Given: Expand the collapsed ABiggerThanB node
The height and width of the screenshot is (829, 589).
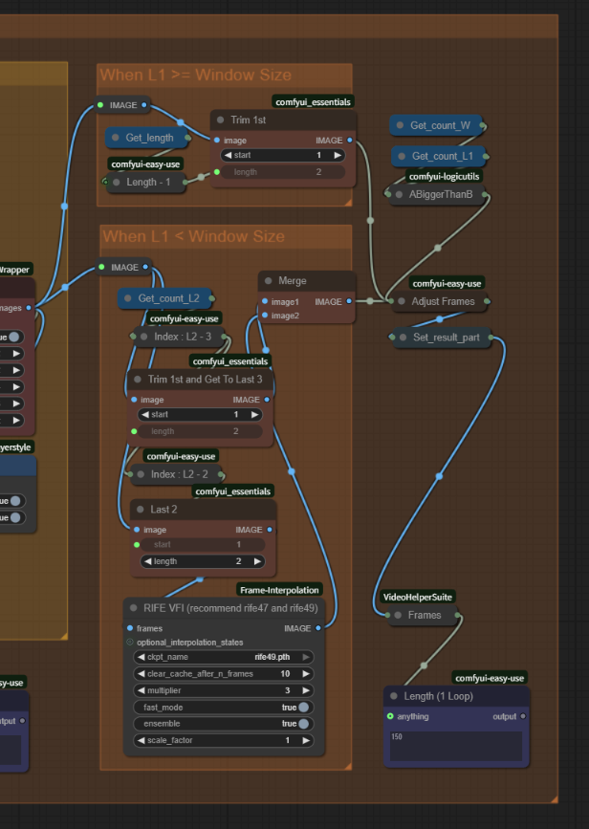Looking at the screenshot, I should click(400, 195).
